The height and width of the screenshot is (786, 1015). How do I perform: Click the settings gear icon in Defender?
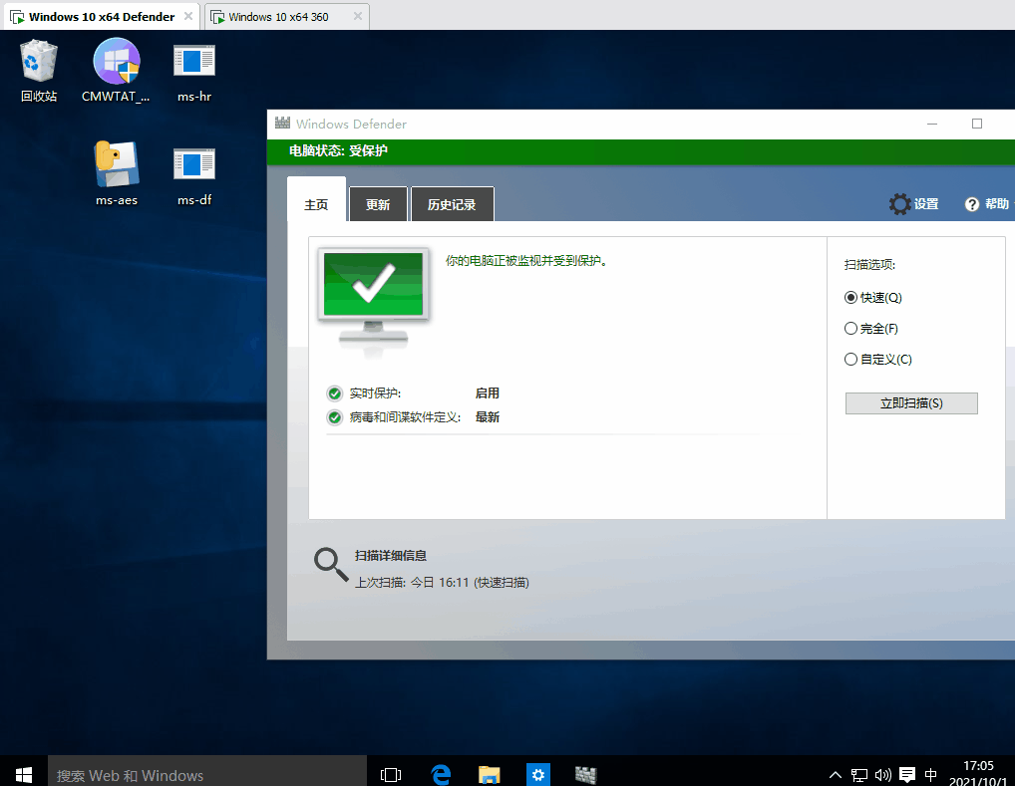point(899,204)
